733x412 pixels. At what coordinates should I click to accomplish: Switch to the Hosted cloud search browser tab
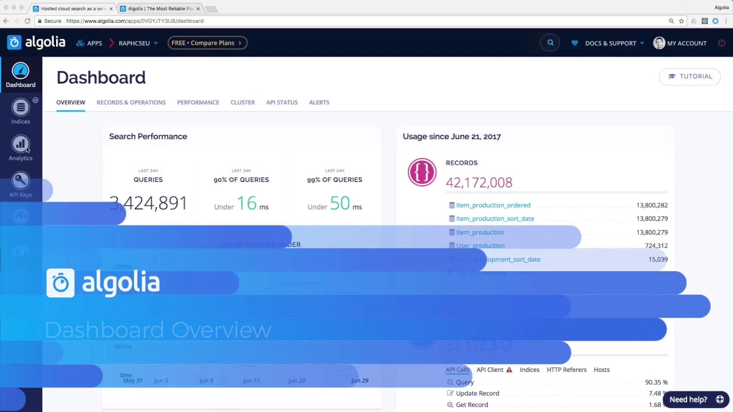click(x=73, y=9)
